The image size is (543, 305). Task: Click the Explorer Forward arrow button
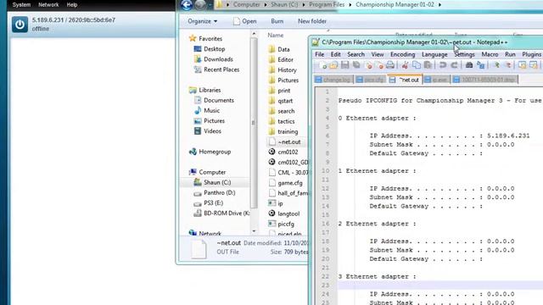(x=200, y=5)
